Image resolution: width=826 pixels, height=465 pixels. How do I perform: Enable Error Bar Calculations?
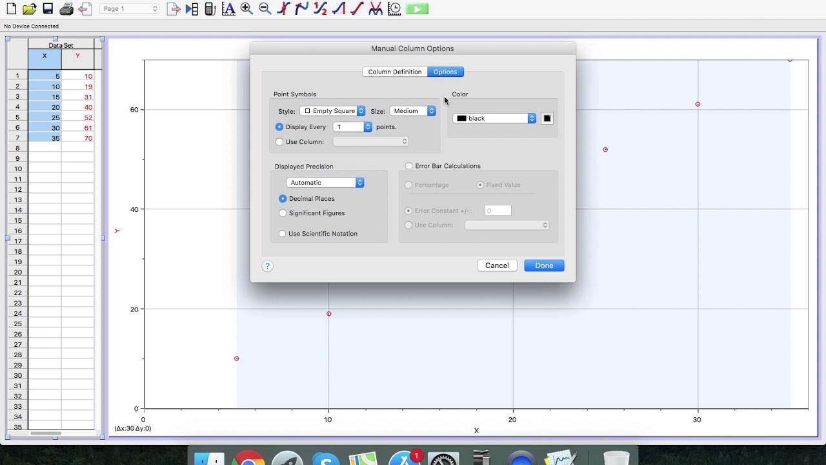point(409,166)
